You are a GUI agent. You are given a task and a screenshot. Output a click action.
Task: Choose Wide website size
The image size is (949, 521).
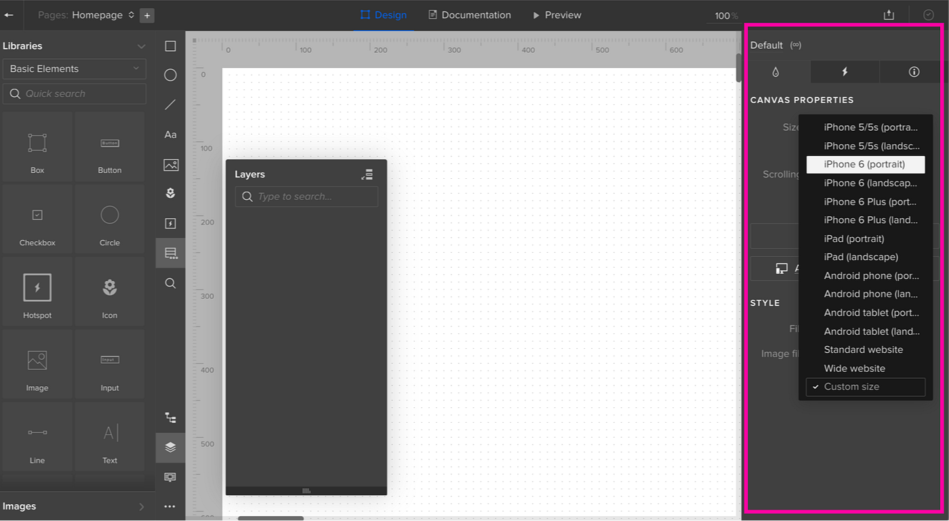click(x=866, y=369)
